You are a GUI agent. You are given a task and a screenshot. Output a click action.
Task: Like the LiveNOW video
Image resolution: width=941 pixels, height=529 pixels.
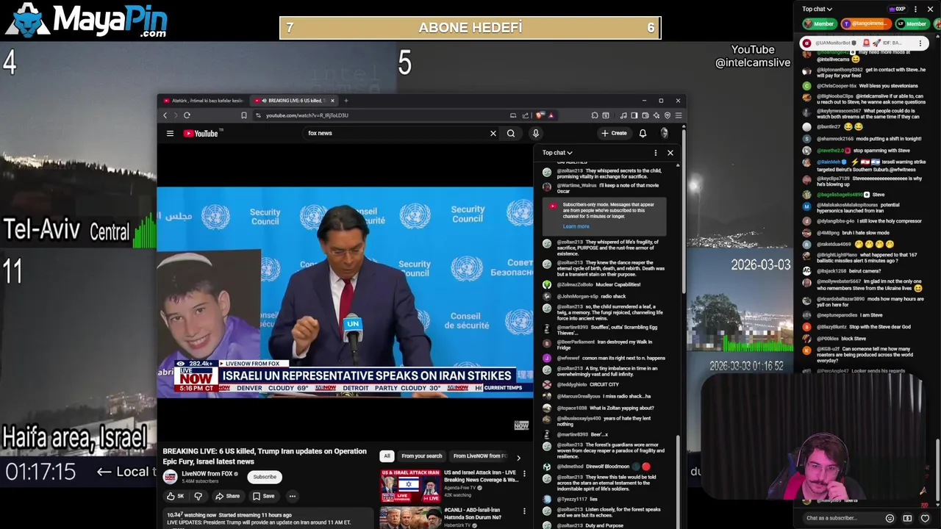pos(176,496)
